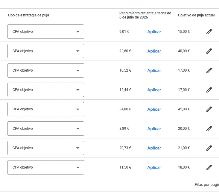Screen dimensions: 219x193
Task: Click the 15,00 € target value
Action: click(x=184, y=32)
